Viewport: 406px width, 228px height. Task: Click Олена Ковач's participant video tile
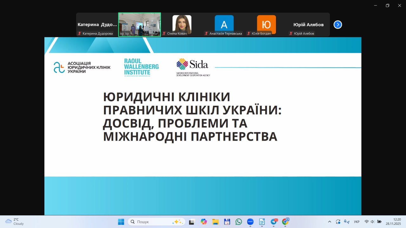tap(182, 25)
